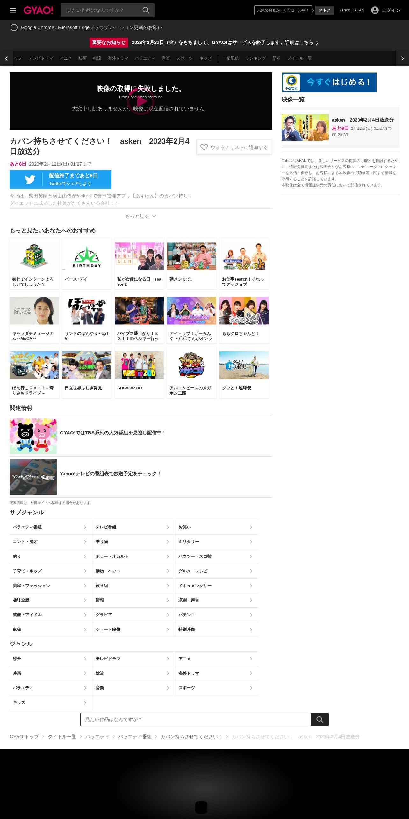Click the bottom search magnifier button

pyautogui.click(x=319, y=719)
